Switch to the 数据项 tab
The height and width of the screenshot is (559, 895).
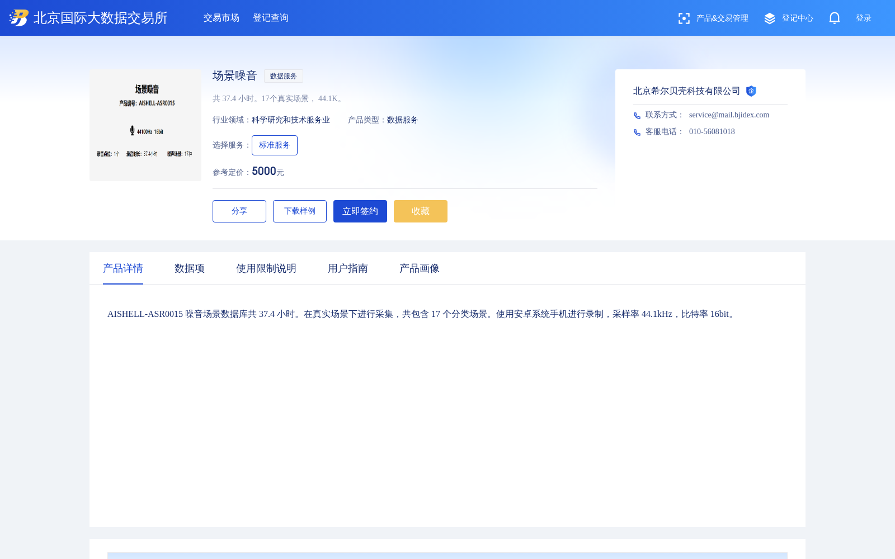(190, 268)
